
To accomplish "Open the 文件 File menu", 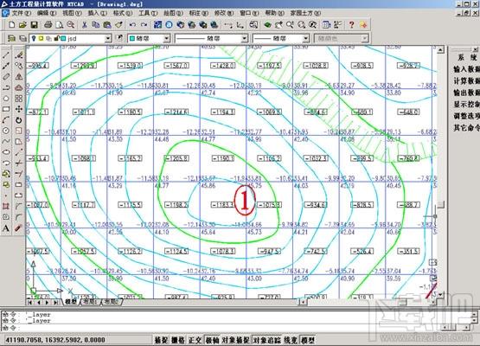I will 21,13.
